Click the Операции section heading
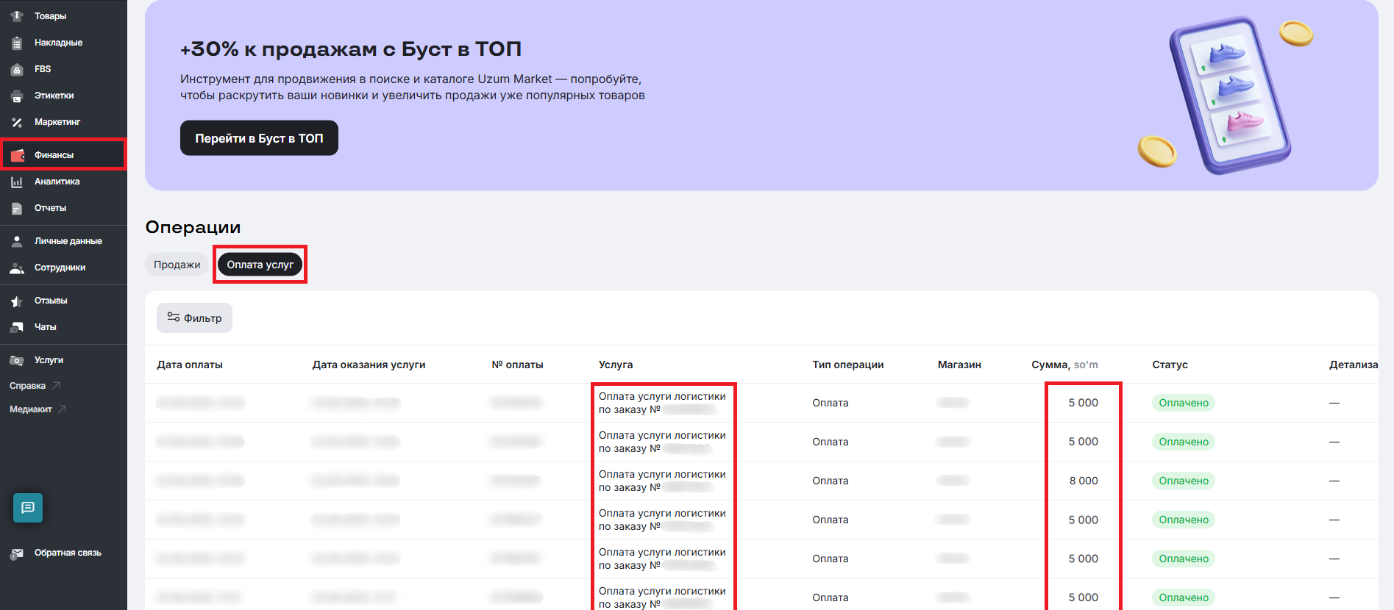Image resolution: width=1394 pixels, height=610 pixels. pyautogui.click(x=193, y=227)
